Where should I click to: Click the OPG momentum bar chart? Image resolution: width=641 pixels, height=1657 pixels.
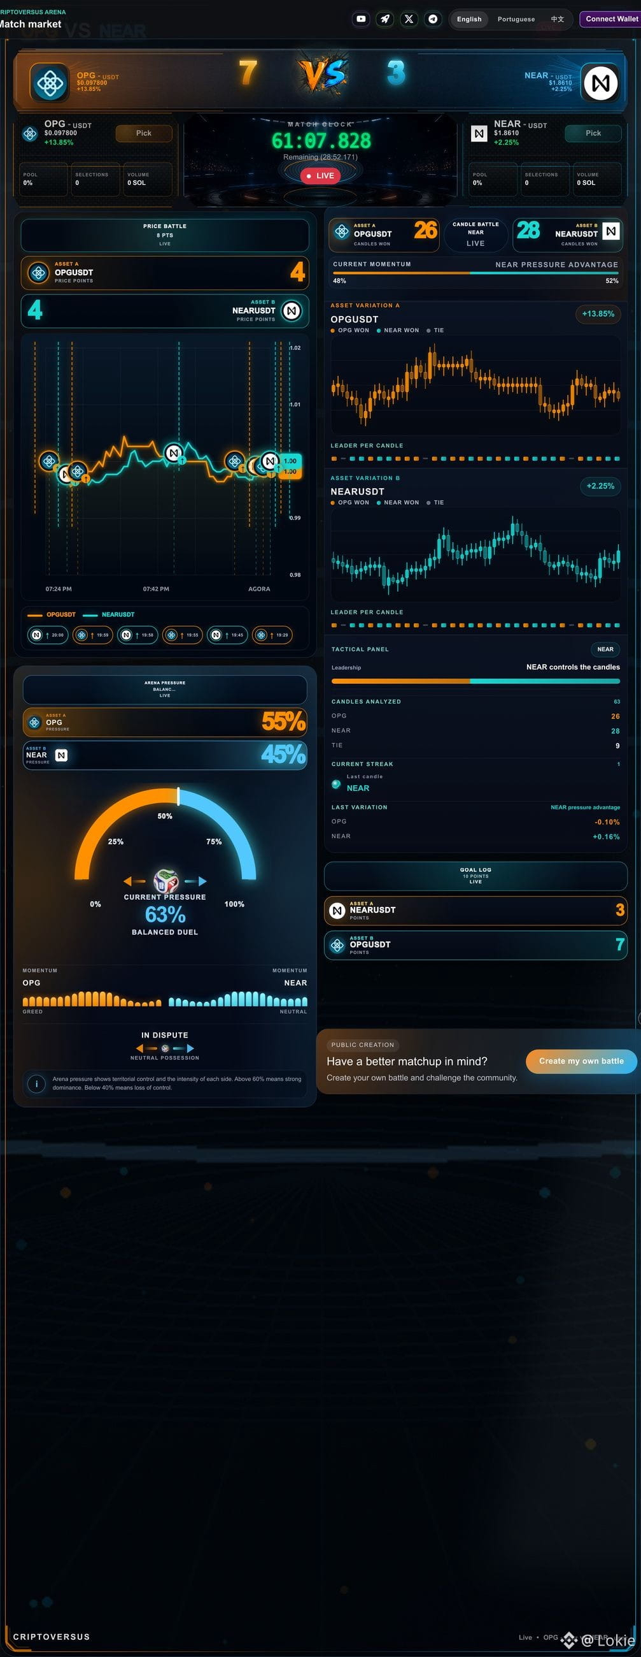click(92, 998)
